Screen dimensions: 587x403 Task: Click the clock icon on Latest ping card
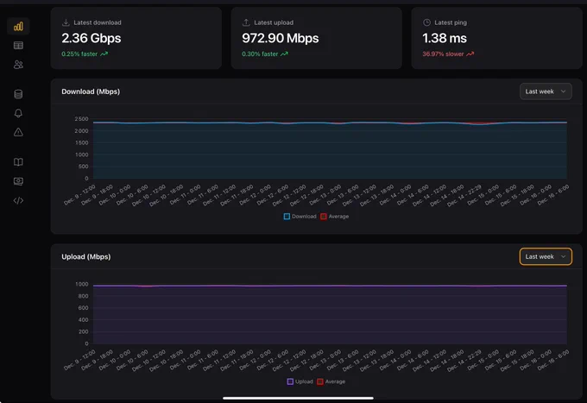(426, 22)
